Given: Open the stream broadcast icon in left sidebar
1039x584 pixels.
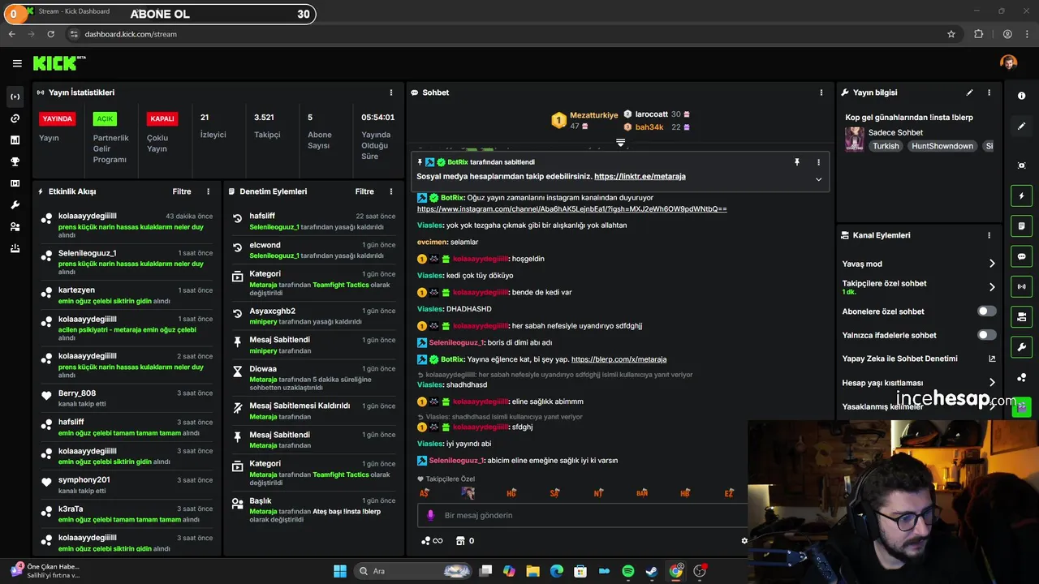Looking at the screenshot, I should [x=15, y=97].
